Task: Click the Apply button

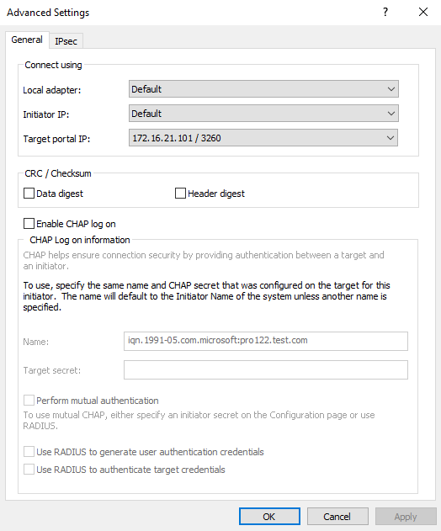Action: tap(406, 517)
